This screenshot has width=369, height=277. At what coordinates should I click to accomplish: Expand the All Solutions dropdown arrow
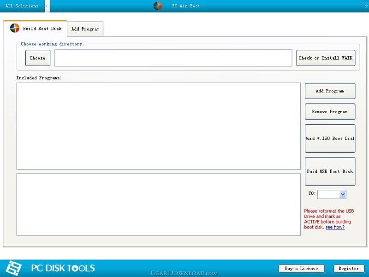[x=47, y=6]
